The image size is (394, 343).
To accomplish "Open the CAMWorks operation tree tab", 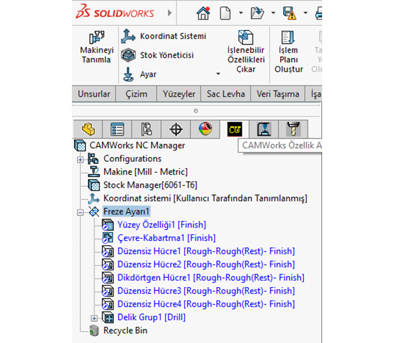I will [x=264, y=130].
